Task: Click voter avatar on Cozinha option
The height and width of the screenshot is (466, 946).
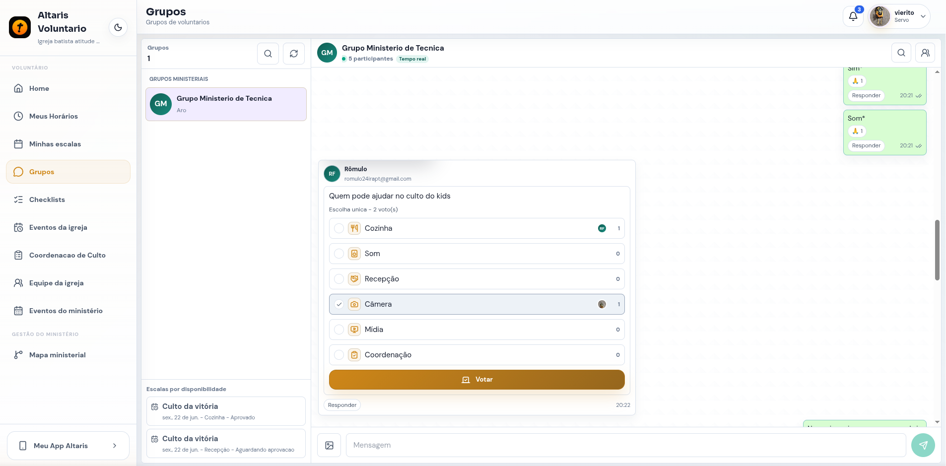Action: coord(602,228)
